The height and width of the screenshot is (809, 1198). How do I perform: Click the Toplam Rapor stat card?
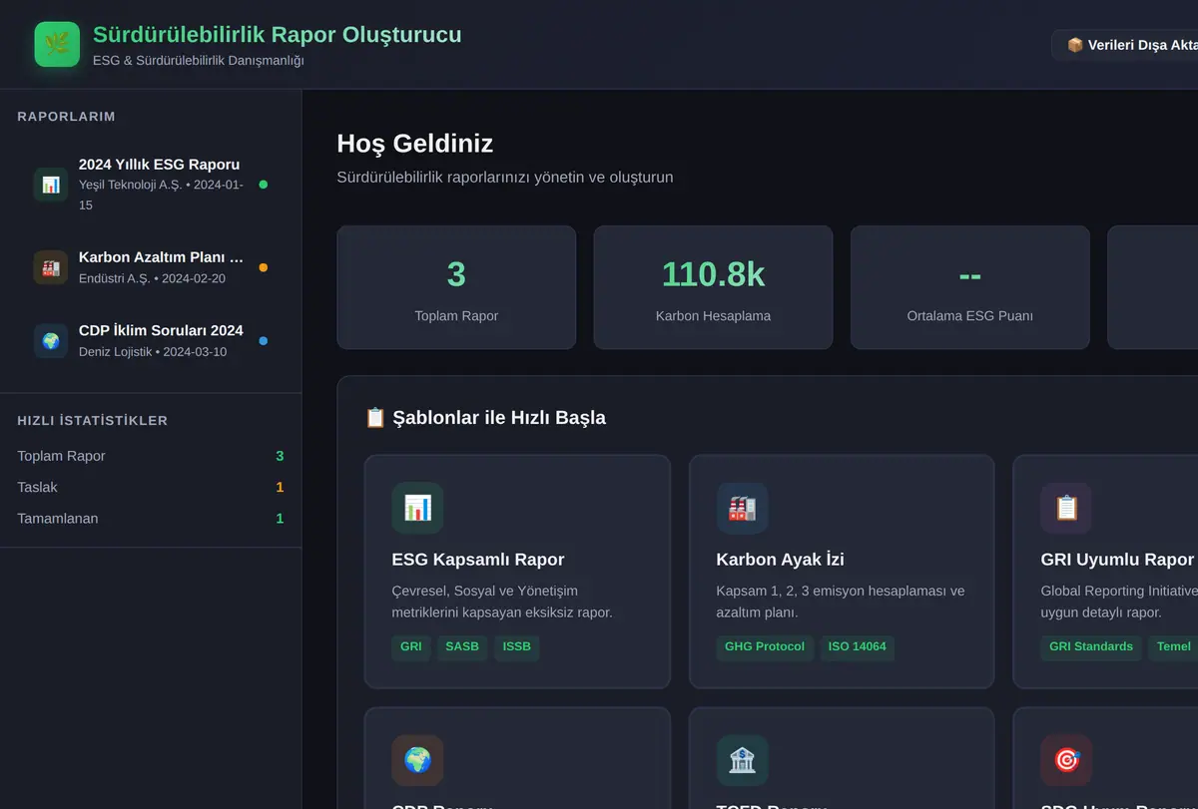click(x=456, y=287)
